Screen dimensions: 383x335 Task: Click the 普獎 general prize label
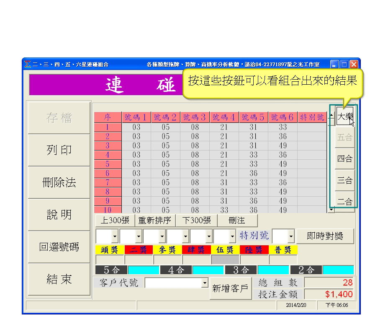283,250
